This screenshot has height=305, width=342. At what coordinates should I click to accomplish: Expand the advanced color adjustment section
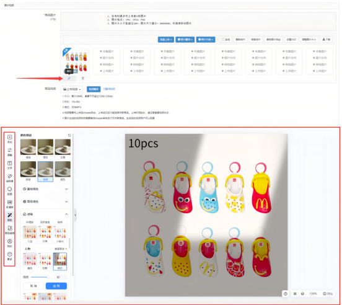pos(45,201)
